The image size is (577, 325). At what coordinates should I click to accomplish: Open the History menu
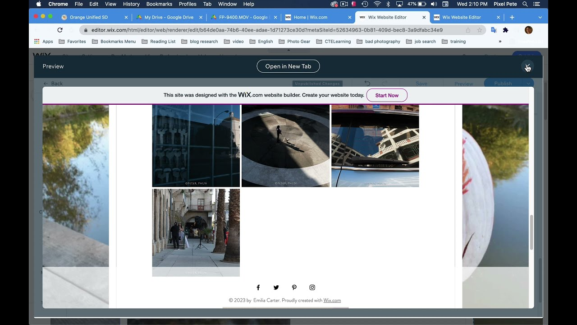click(x=131, y=4)
